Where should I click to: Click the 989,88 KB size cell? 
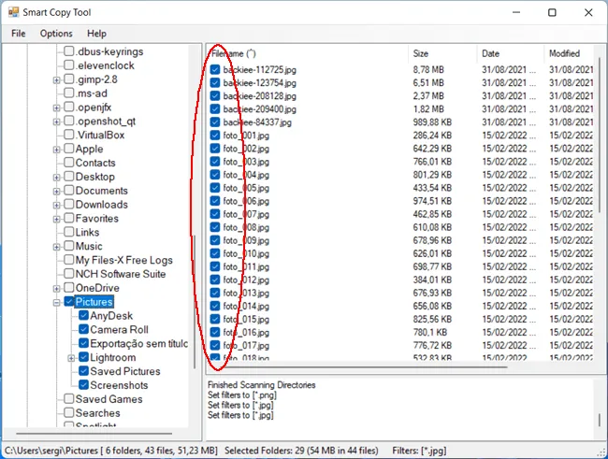[432, 122]
